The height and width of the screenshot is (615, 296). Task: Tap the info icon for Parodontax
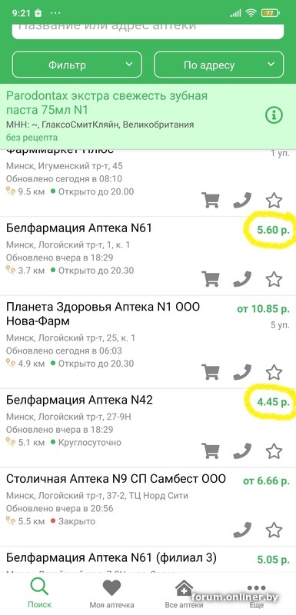point(274,115)
